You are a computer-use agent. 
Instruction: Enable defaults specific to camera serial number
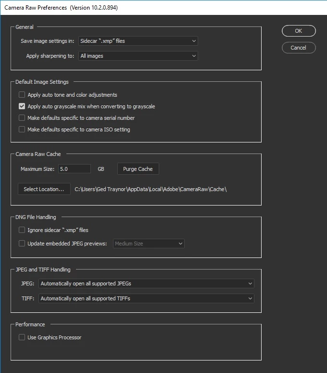pyautogui.click(x=22, y=118)
